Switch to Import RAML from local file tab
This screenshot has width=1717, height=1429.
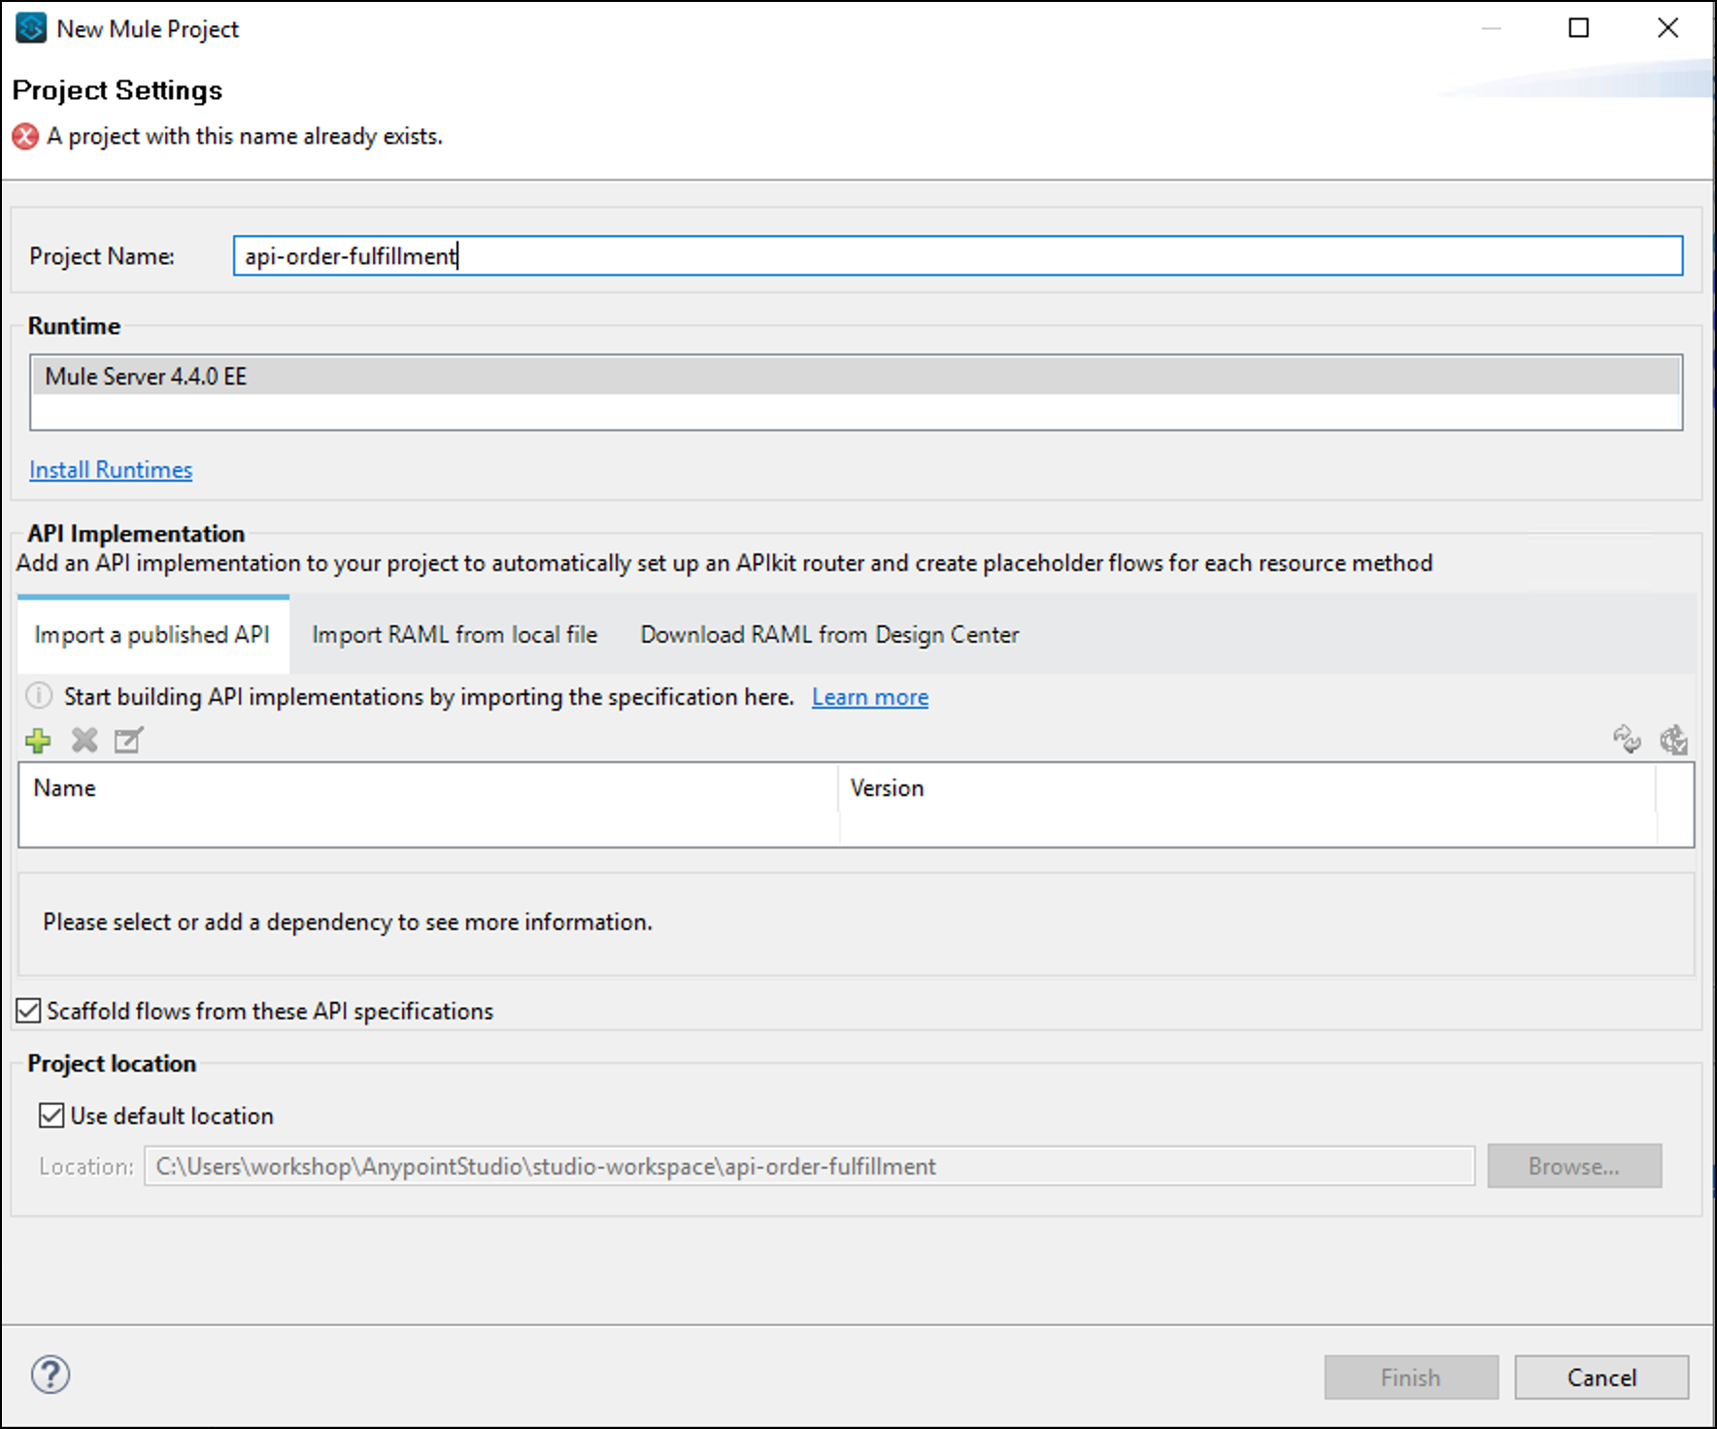454,634
